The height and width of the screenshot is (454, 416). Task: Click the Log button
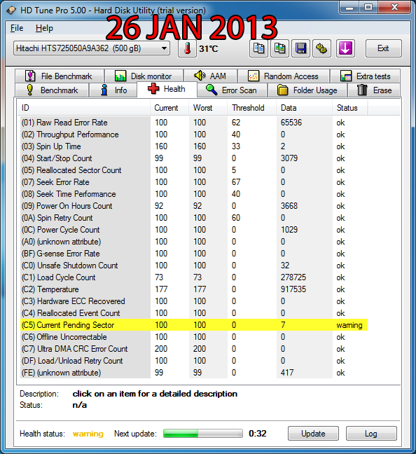371,434
